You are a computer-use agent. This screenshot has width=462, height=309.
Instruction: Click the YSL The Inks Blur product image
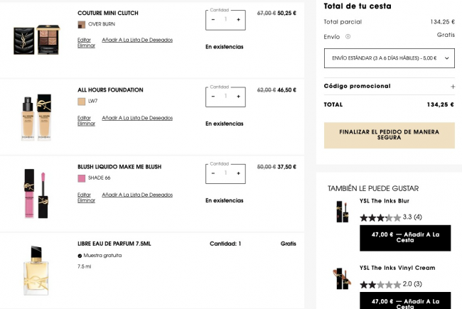[343, 212]
